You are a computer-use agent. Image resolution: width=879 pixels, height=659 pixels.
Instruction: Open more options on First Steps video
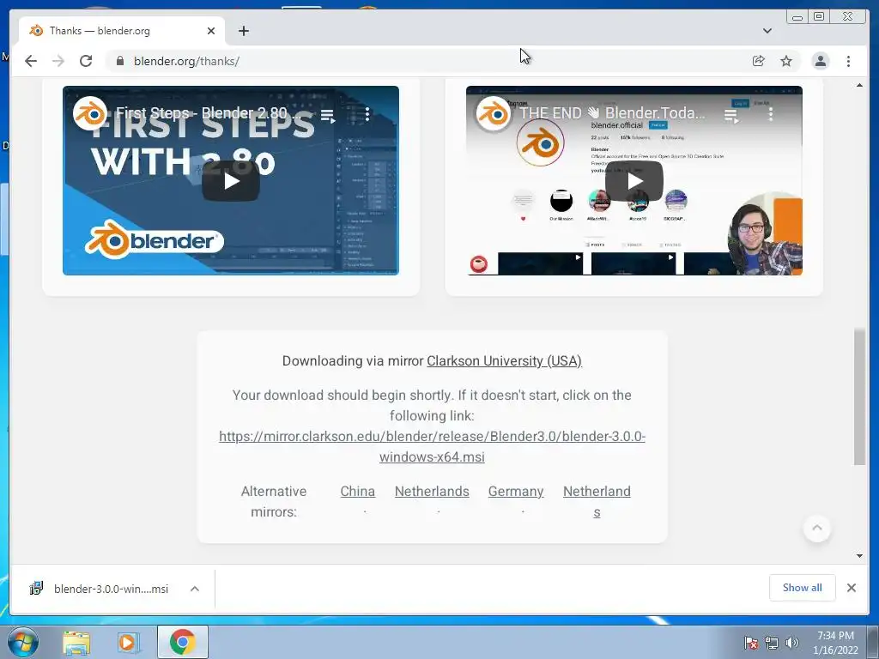click(367, 114)
